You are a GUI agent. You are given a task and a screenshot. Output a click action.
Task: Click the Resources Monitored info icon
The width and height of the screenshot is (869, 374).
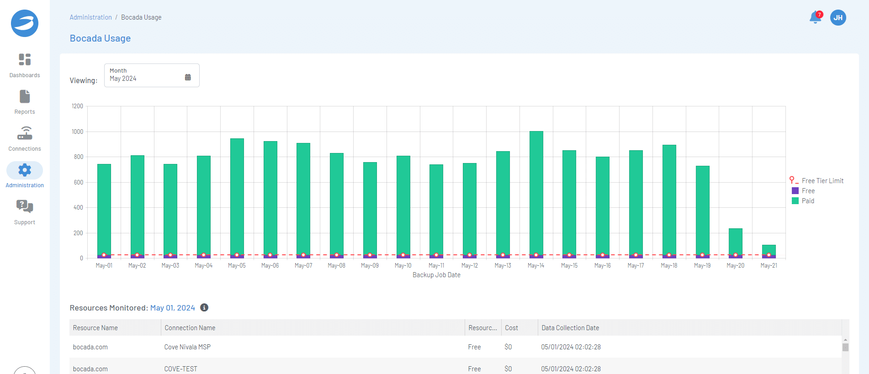(x=204, y=307)
